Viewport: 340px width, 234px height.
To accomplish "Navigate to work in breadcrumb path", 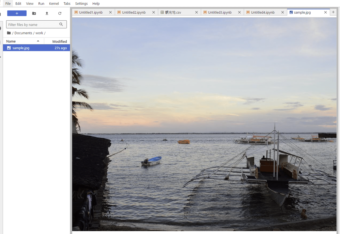I will [x=39, y=33].
